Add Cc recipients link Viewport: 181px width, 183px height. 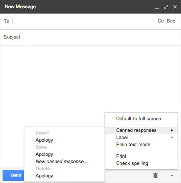(161, 21)
